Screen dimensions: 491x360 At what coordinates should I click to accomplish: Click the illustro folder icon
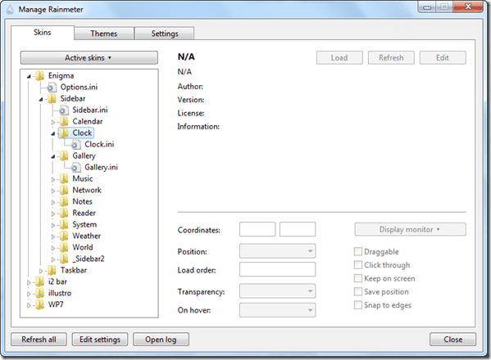point(39,294)
